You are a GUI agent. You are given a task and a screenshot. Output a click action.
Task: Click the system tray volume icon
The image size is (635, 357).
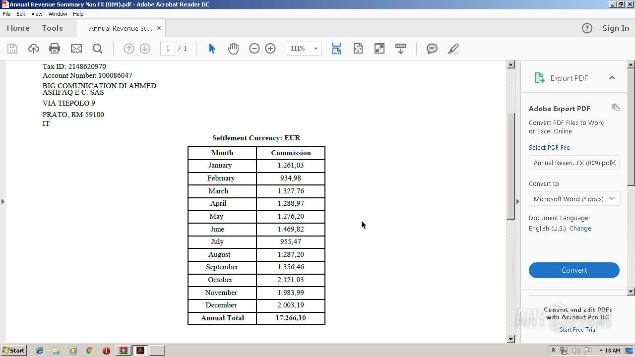(x=575, y=351)
